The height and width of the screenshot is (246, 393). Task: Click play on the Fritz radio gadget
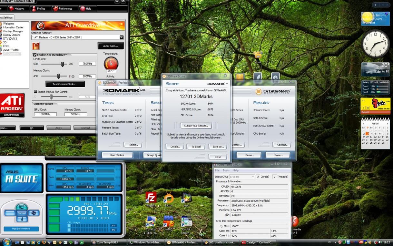pos(364,108)
